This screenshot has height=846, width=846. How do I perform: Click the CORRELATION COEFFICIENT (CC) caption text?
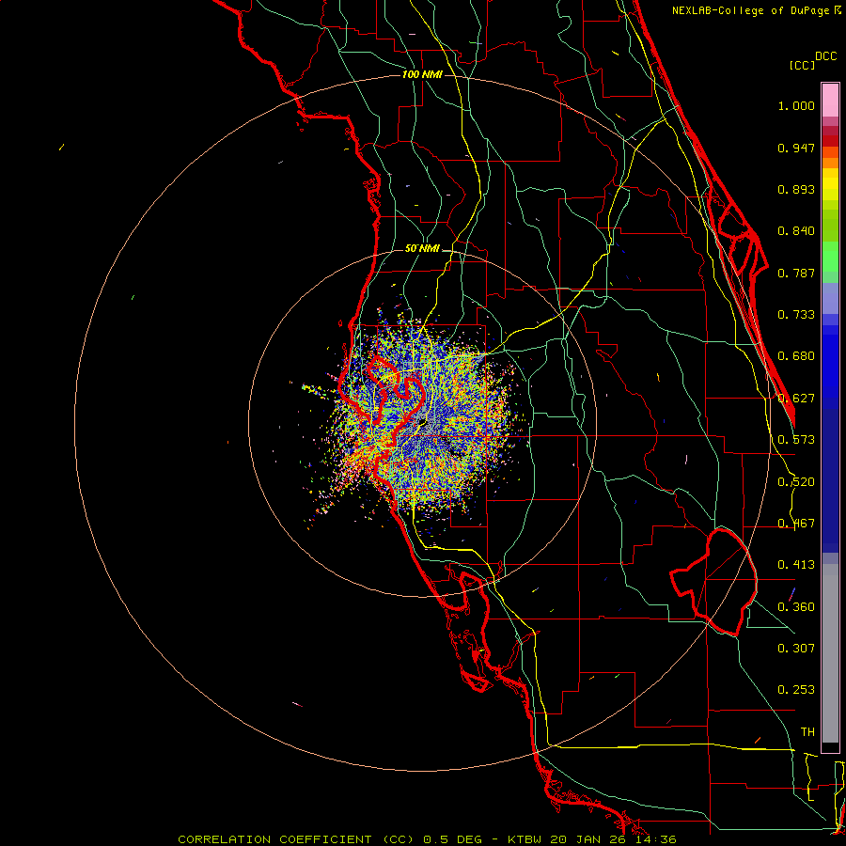(296, 839)
